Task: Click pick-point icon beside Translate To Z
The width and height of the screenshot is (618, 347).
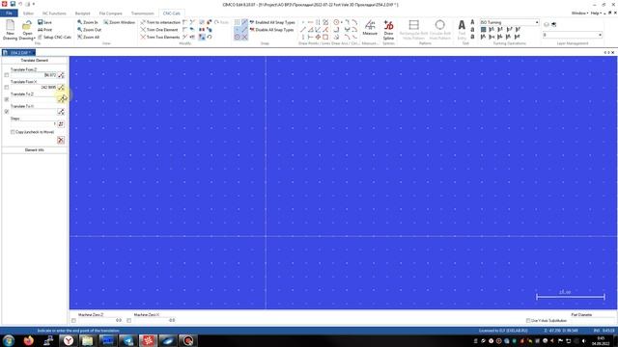Action: (61, 99)
